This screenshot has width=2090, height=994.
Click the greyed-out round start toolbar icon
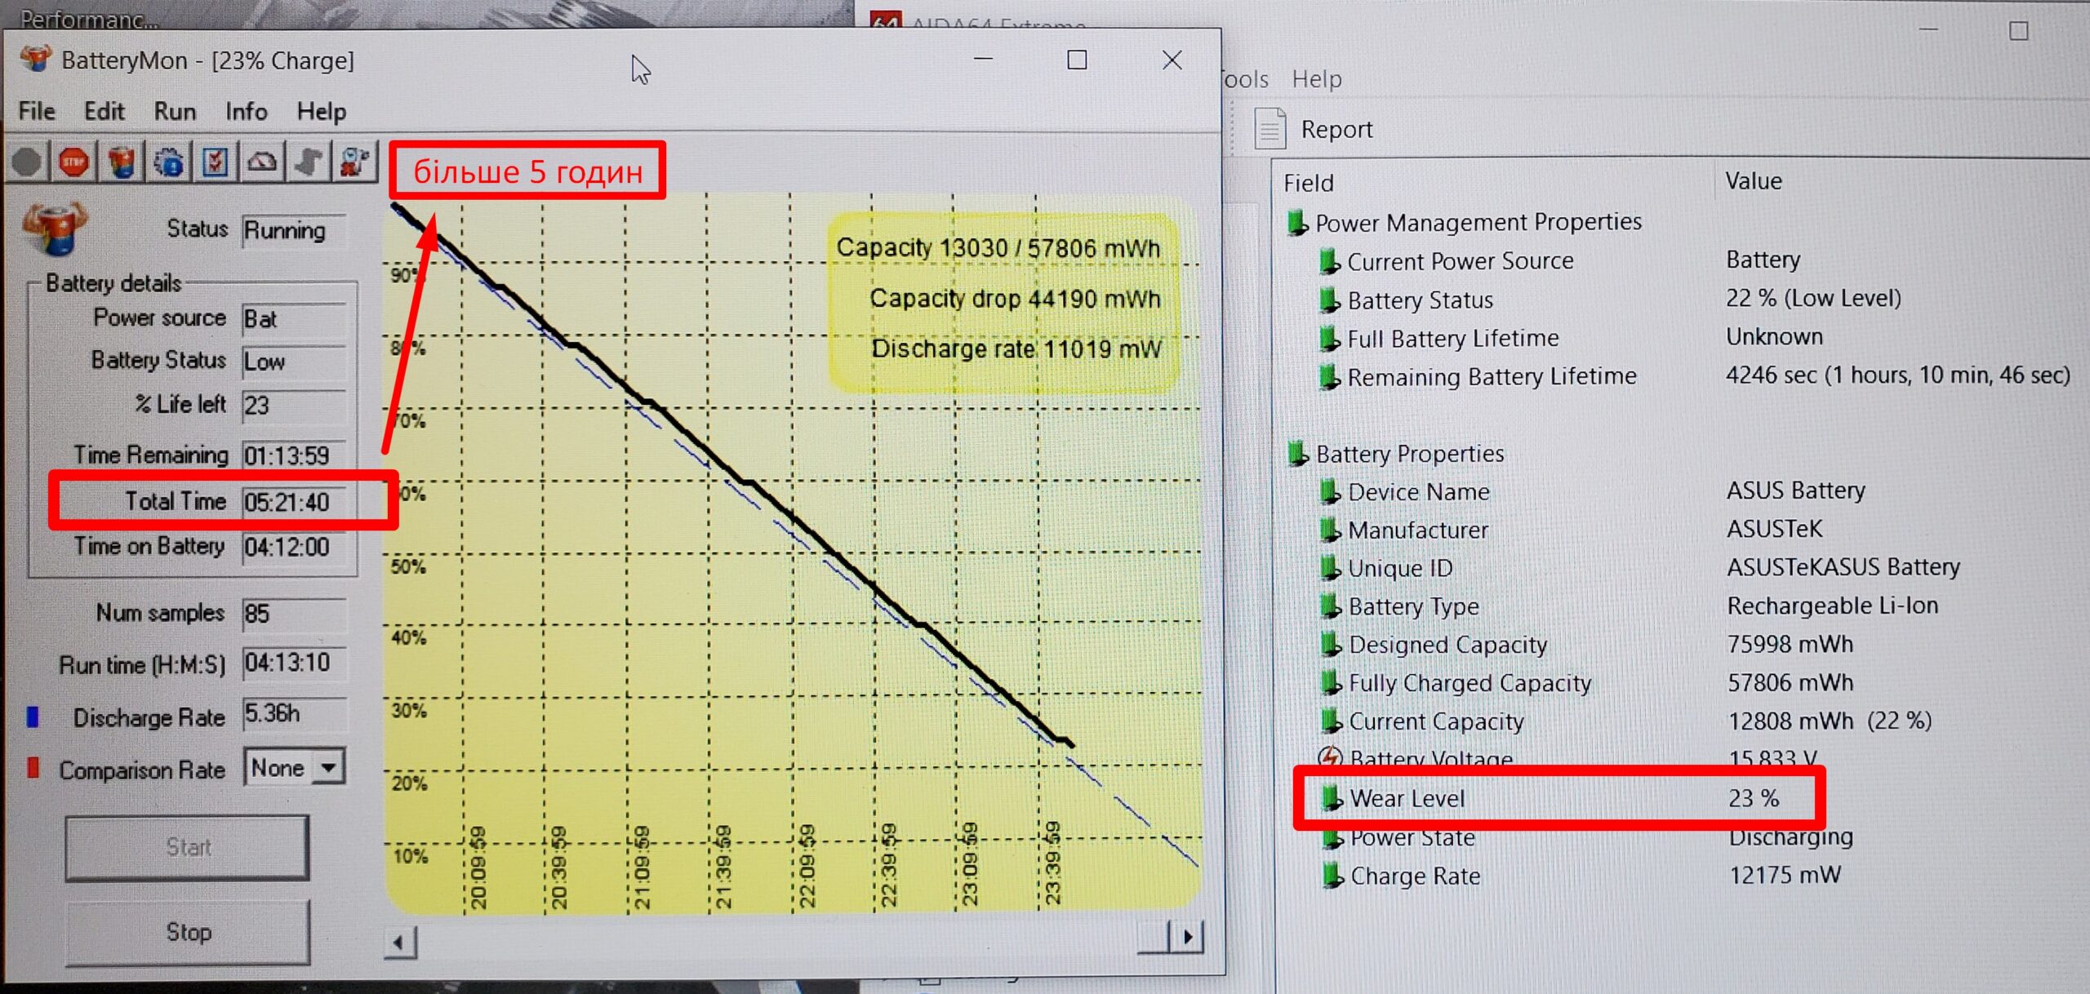[26, 162]
